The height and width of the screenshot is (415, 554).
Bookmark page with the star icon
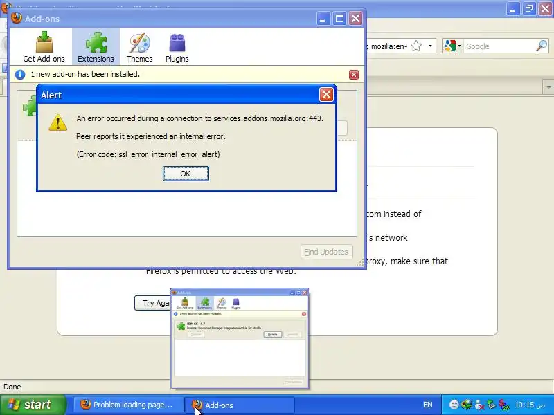point(417,46)
